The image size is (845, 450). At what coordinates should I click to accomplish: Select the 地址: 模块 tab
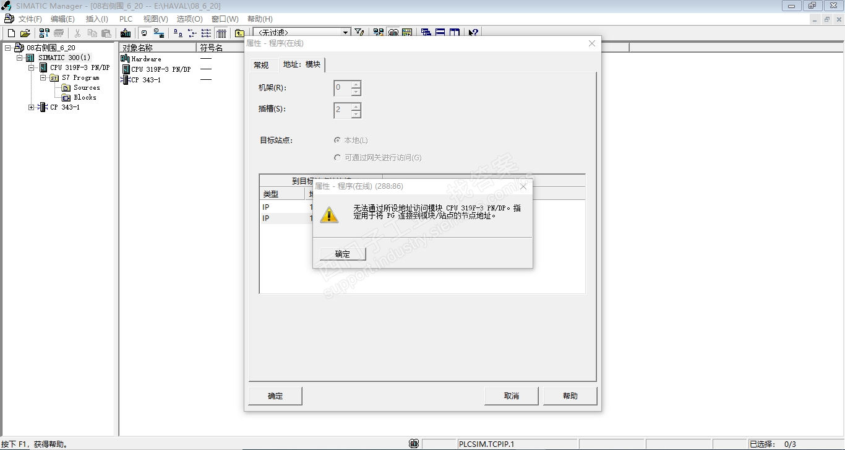[302, 64]
